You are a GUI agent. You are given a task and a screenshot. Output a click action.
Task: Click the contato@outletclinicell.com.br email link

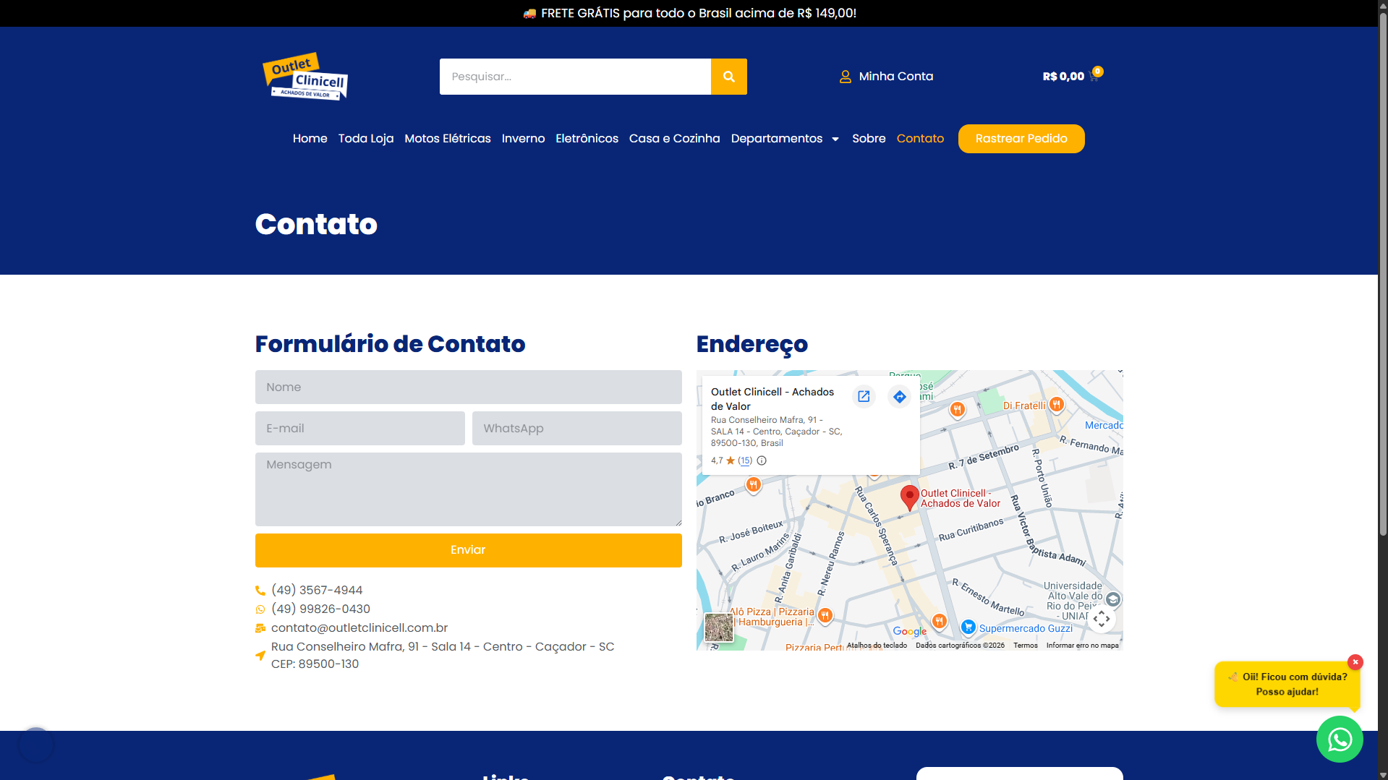tap(359, 628)
